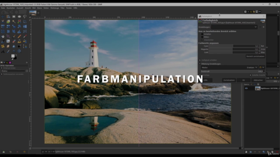Open the Werkzeuge menu
This screenshot has width=280, height=157.
pos(55,8)
